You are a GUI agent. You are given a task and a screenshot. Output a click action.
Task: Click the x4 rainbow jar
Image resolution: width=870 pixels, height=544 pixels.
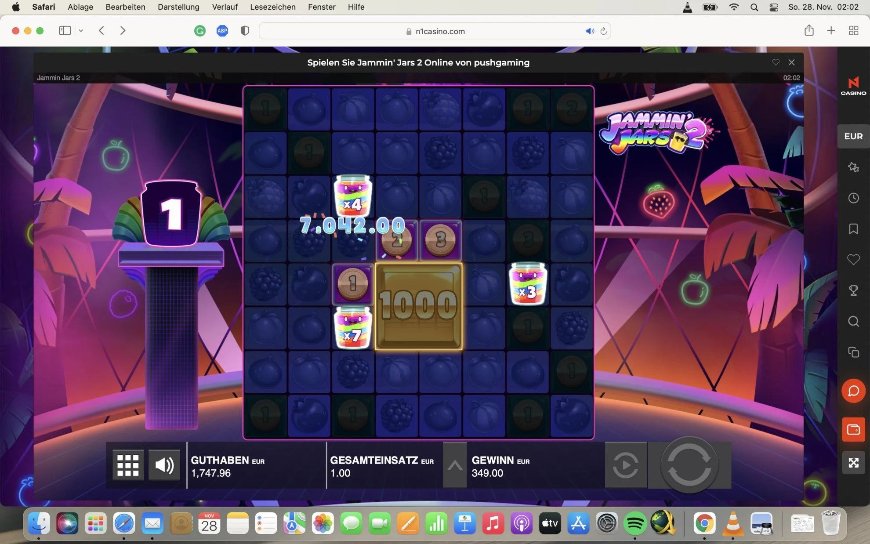point(353,196)
